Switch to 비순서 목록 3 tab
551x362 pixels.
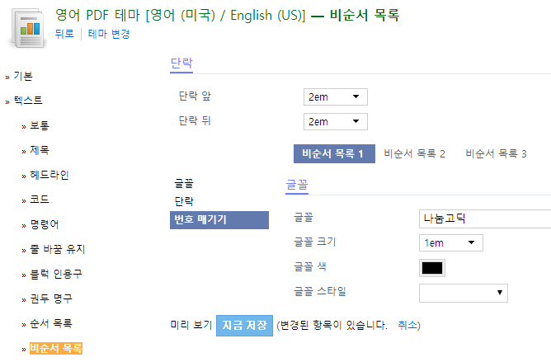coord(496,153)
